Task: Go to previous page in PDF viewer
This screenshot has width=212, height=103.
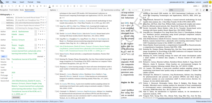Action: pos(133,10)
